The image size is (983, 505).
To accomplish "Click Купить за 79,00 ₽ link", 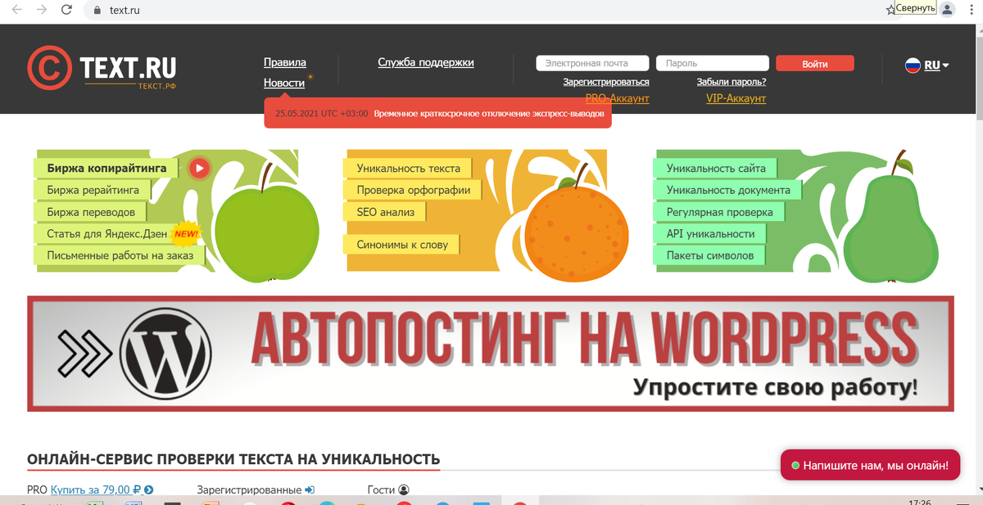I will point(96,489).
